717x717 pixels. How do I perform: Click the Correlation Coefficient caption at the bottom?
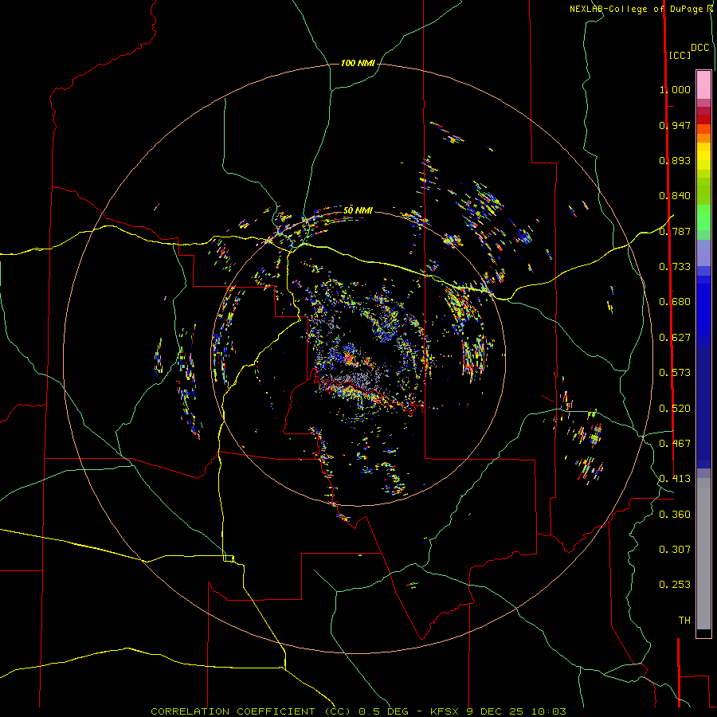tap(358, 711)
